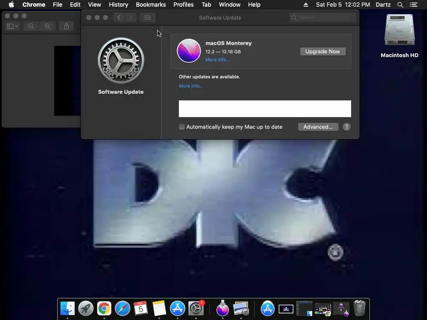Open Notes app in the Dock
Image resolution: width=427 pixels, height=320 pixels.
pos(159,309)
